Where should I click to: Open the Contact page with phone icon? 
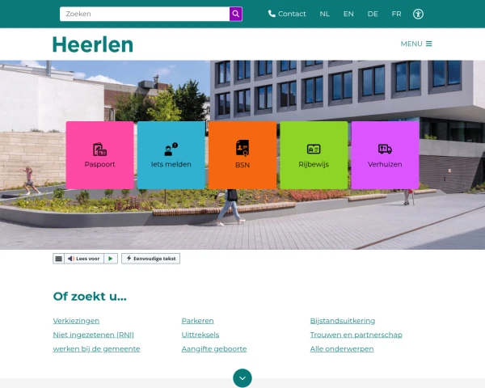[x=287, y=14]
